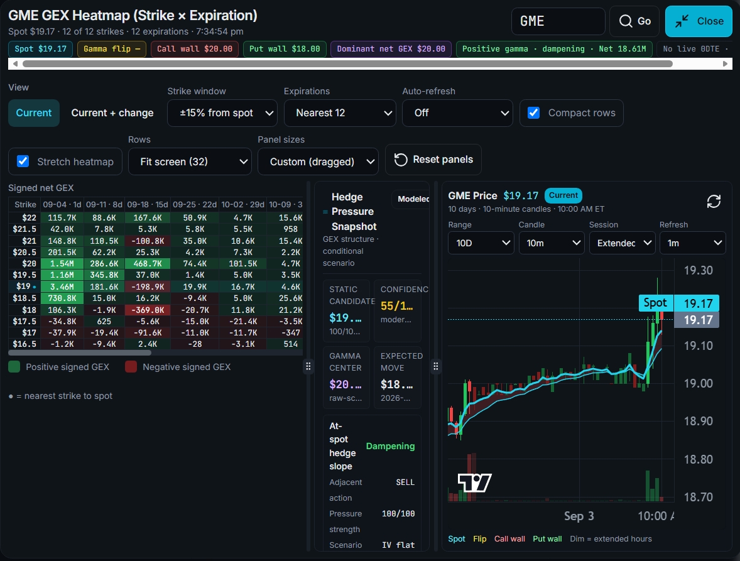Click the left arrow of the chip scrollbar
This screenshot has height=561, width=740.
pyautogui.click(x=15, y=63)
